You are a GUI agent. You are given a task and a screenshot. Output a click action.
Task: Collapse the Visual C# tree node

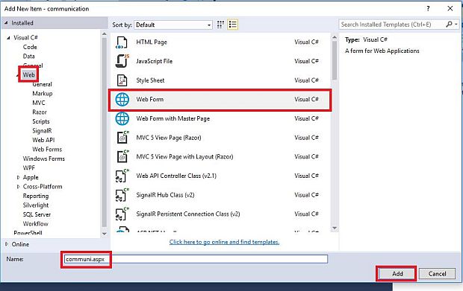click(8, 38)
